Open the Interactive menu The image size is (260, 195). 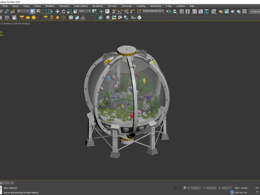tap(155, 6)
